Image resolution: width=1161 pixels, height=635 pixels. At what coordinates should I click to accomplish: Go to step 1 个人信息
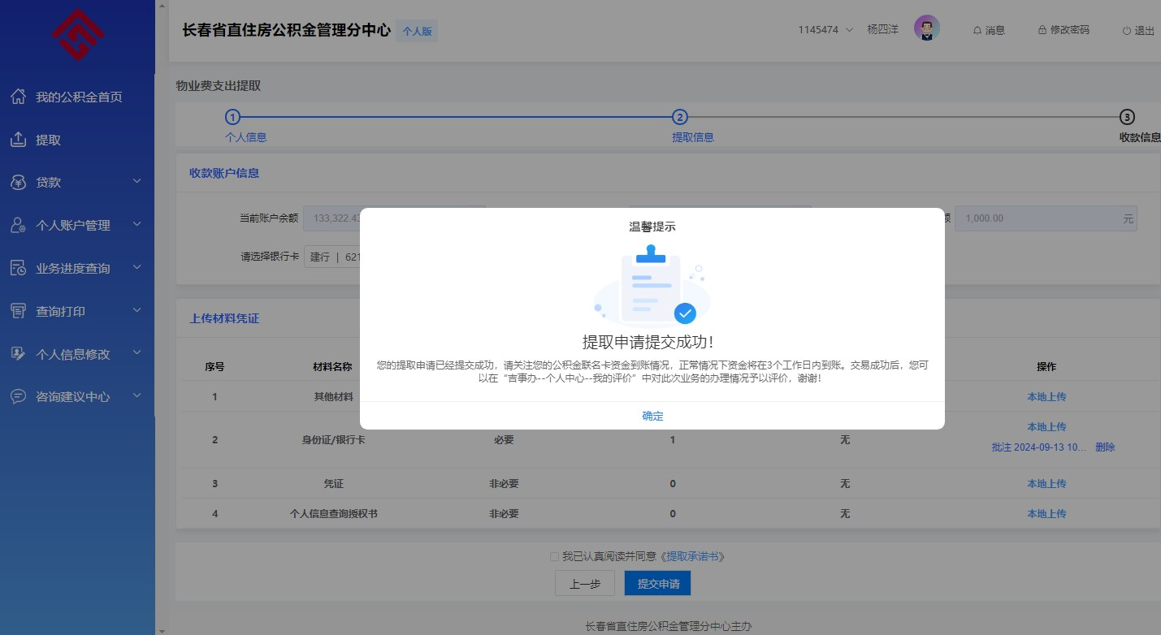click(x=233, y=118)
